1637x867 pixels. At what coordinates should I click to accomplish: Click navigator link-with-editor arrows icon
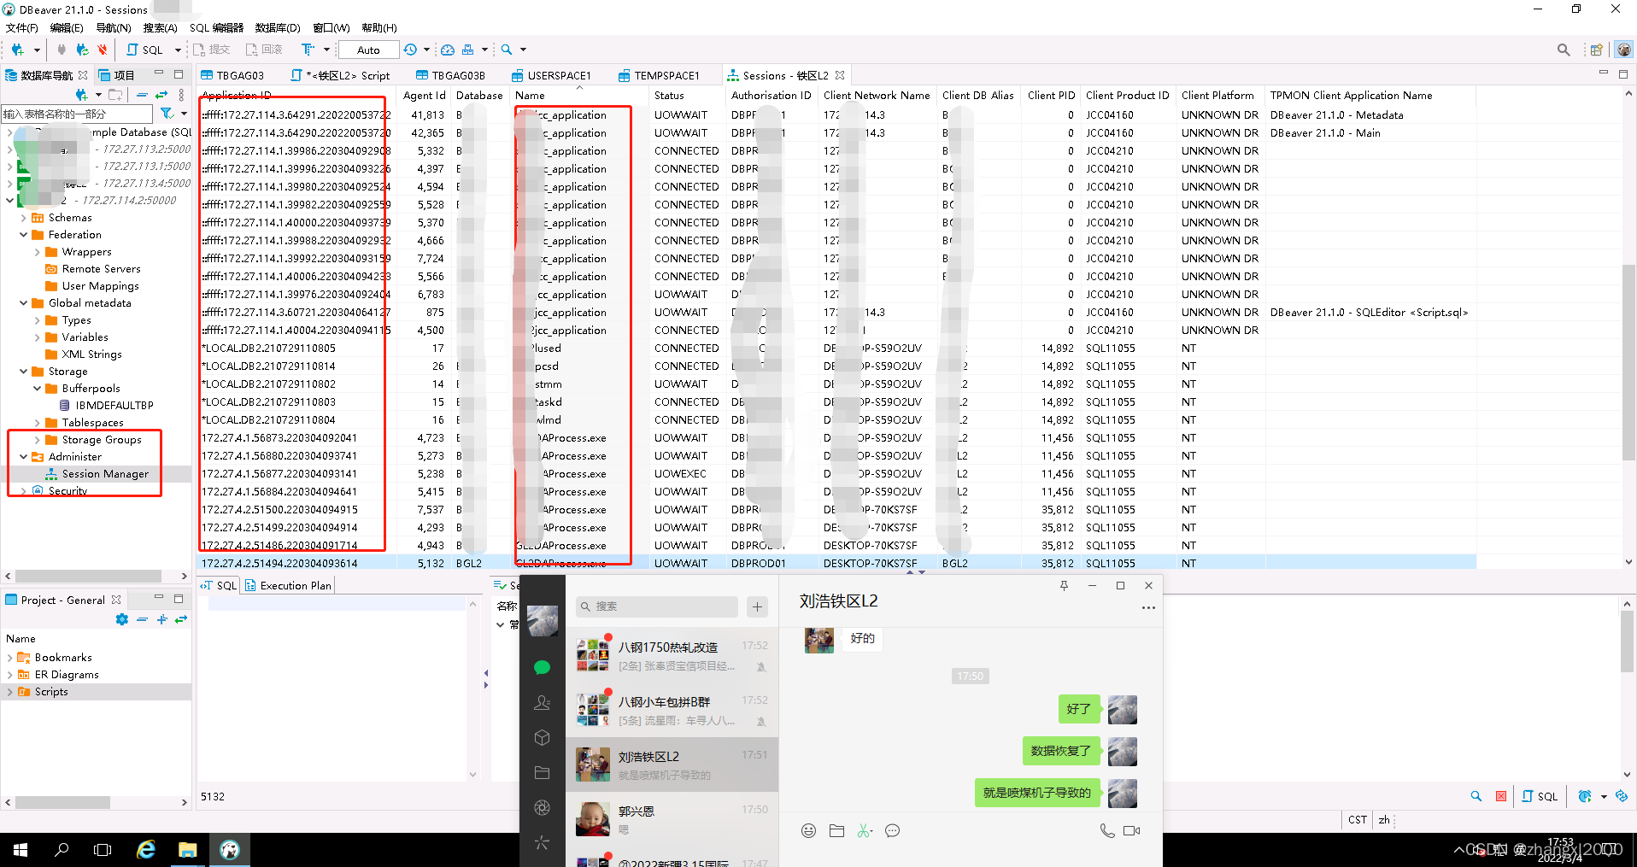(x=161, y=94)
